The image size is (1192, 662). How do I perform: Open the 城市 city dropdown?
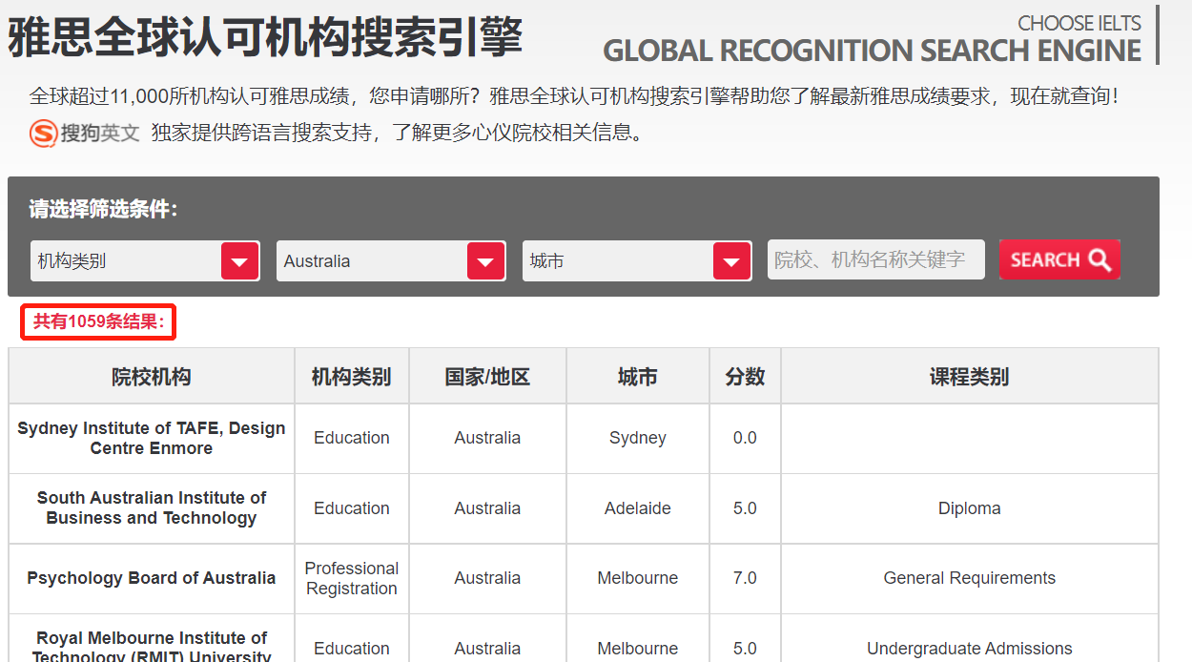tap(637, 260)
